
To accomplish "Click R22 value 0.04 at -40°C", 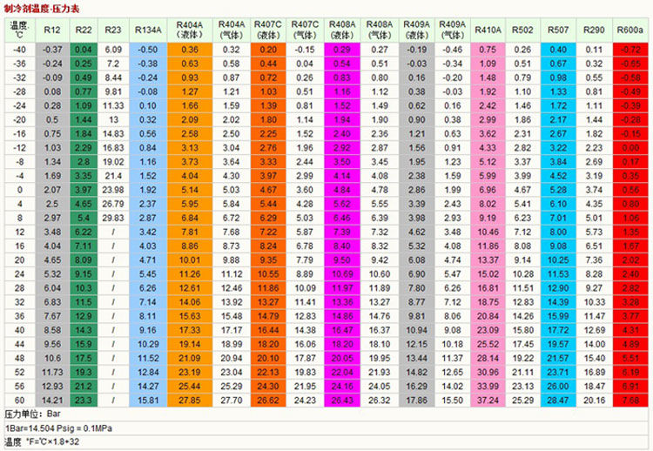I will pyautogui.click(x=84, y=50).
